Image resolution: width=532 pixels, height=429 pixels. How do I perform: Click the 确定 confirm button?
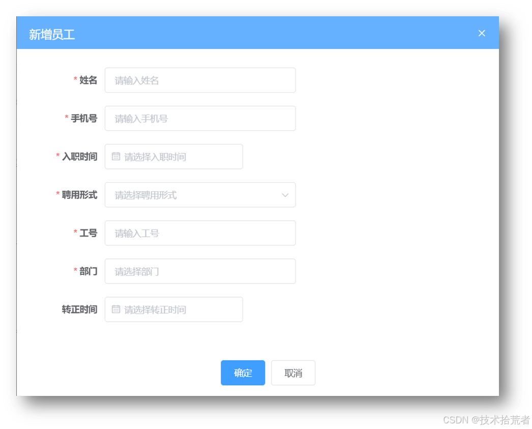tap(243, 373)
